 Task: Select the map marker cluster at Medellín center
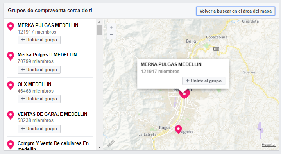click(x=184, y=94)
